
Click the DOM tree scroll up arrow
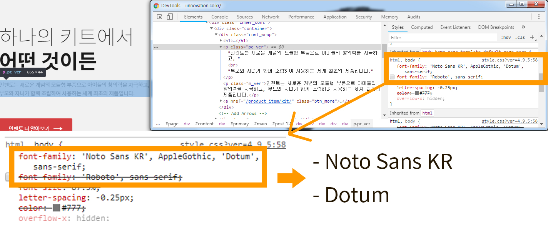click(384, 25)
